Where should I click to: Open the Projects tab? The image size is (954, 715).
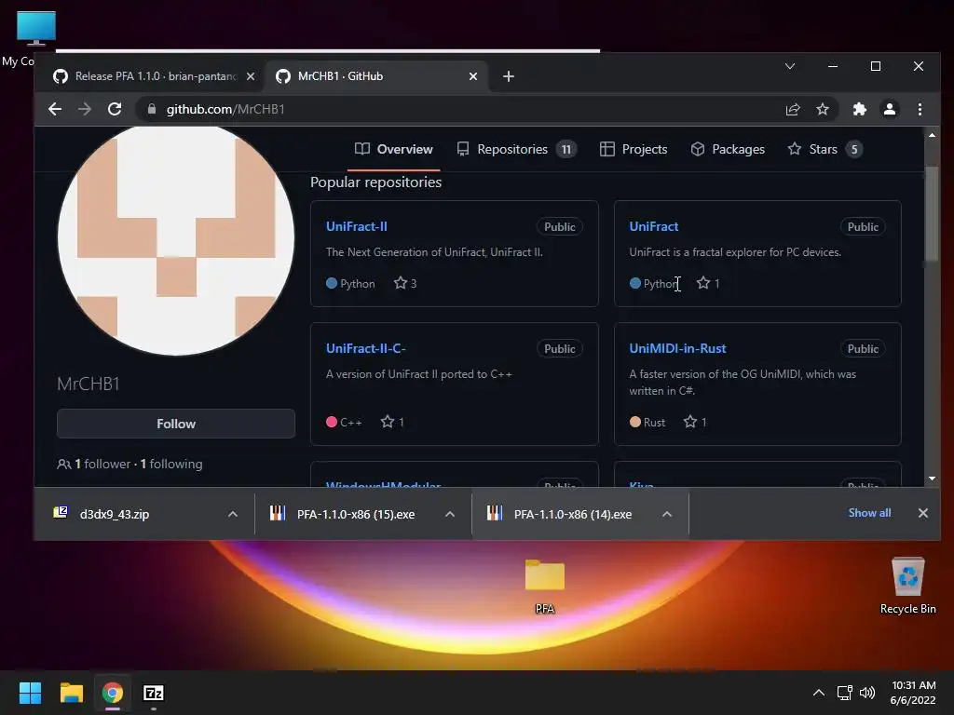point(634,150)
